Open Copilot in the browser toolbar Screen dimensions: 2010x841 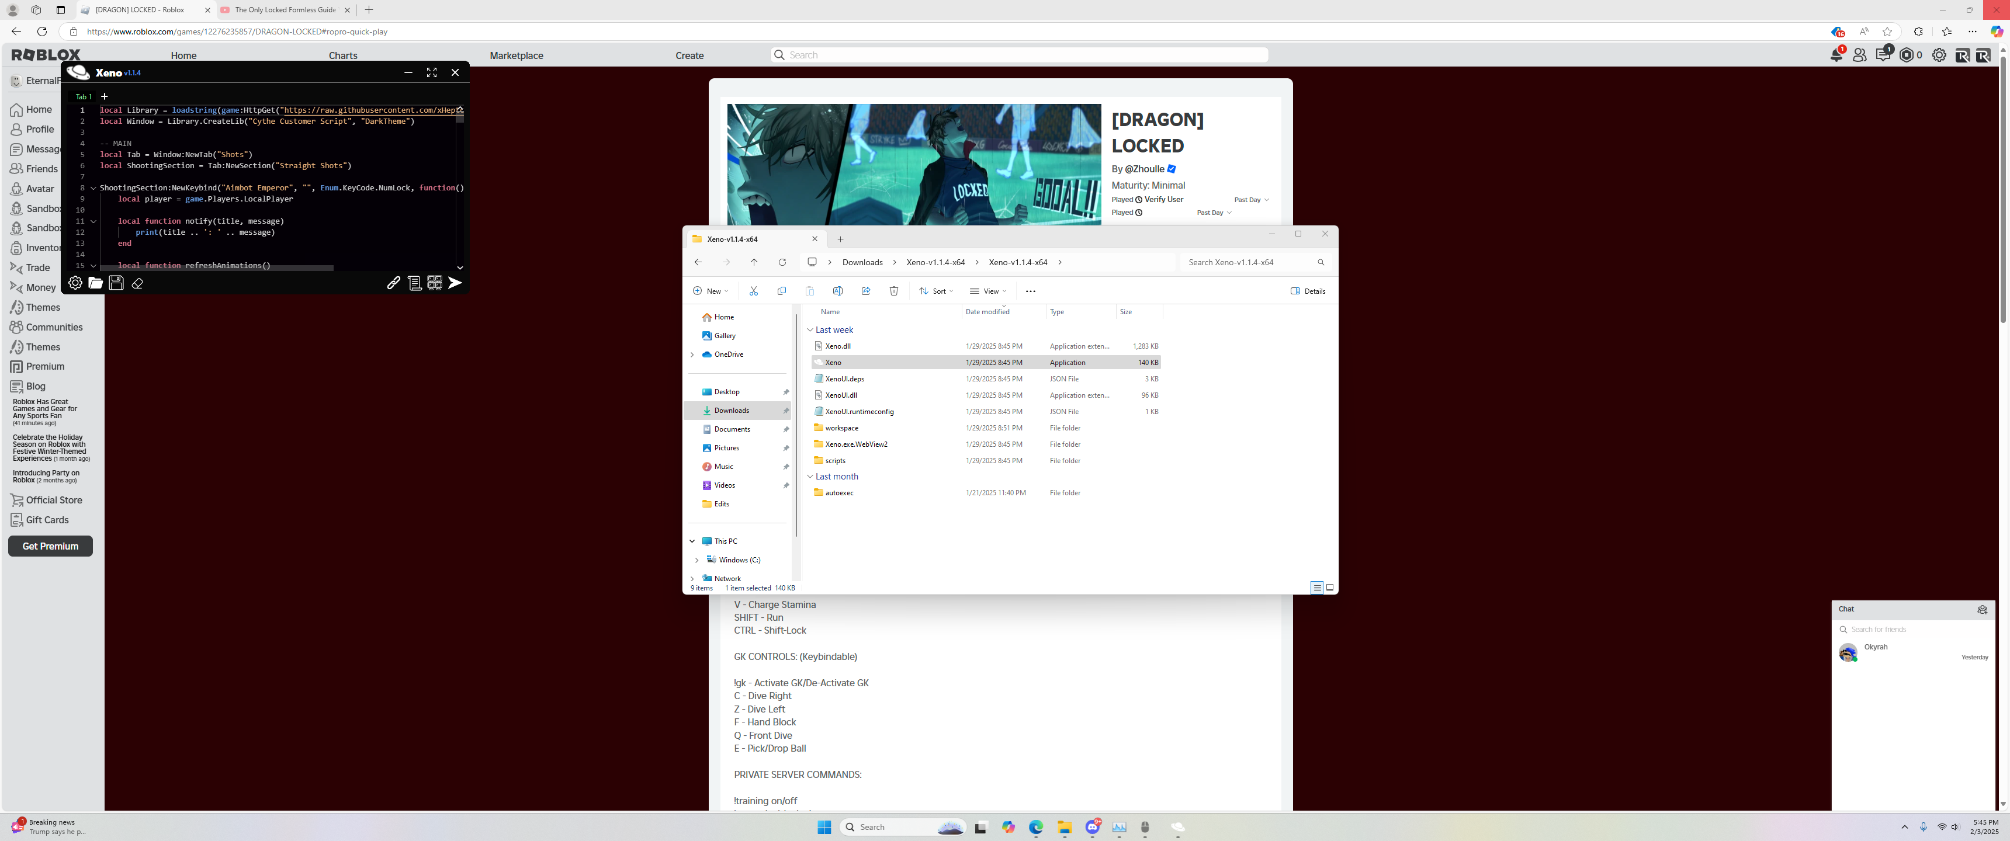click(1997, 31)
